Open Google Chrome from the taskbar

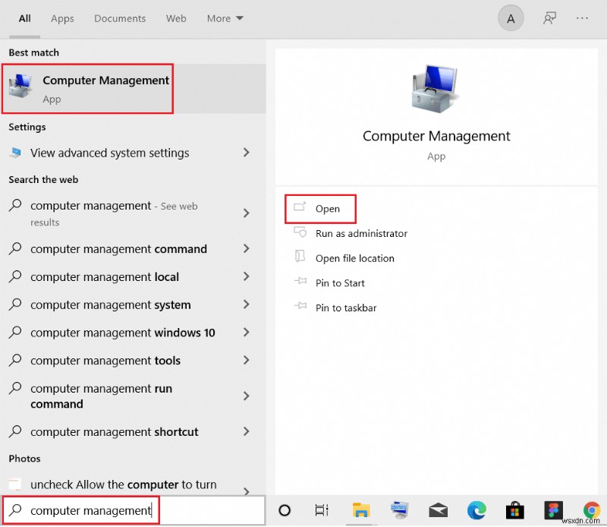(x=590, y=511)
